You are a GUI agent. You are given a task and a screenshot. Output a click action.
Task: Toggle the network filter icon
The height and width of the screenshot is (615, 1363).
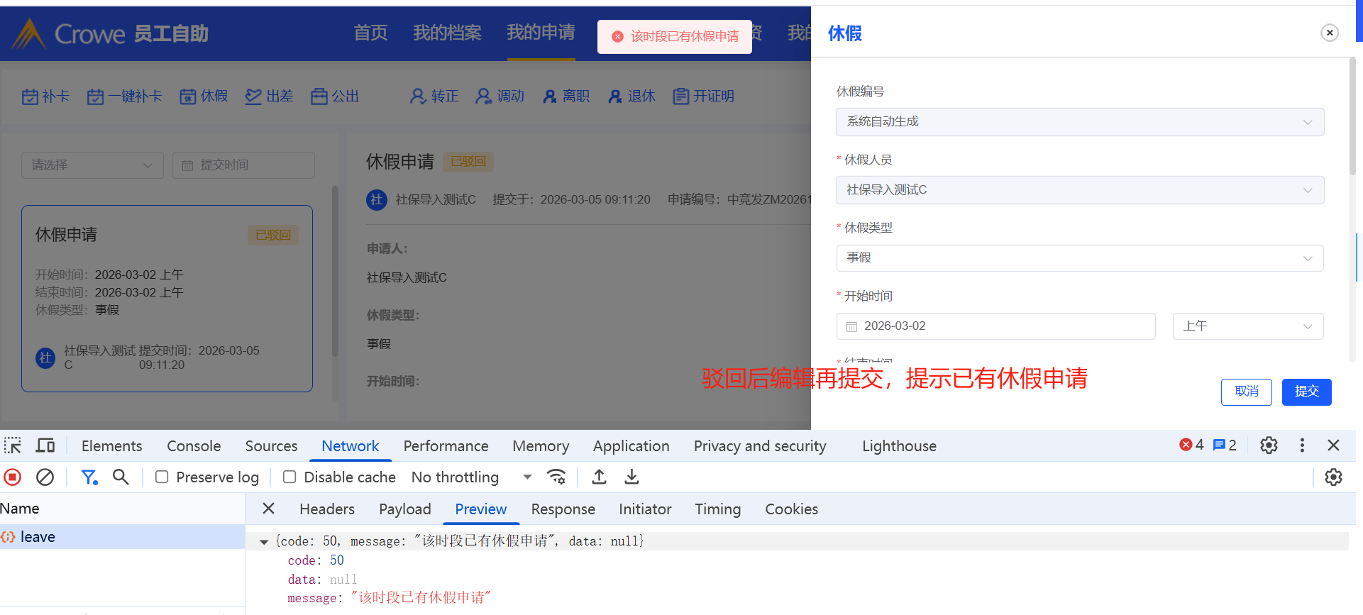tap(89, 477)
